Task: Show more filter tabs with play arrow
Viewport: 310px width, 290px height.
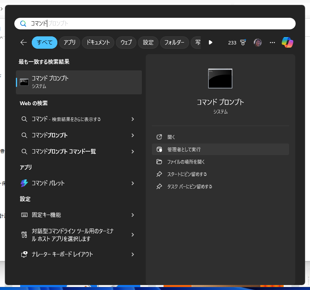Action: tap(210, 43)
